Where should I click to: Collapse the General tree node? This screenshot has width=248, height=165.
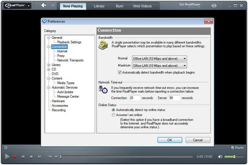[49, 38]
